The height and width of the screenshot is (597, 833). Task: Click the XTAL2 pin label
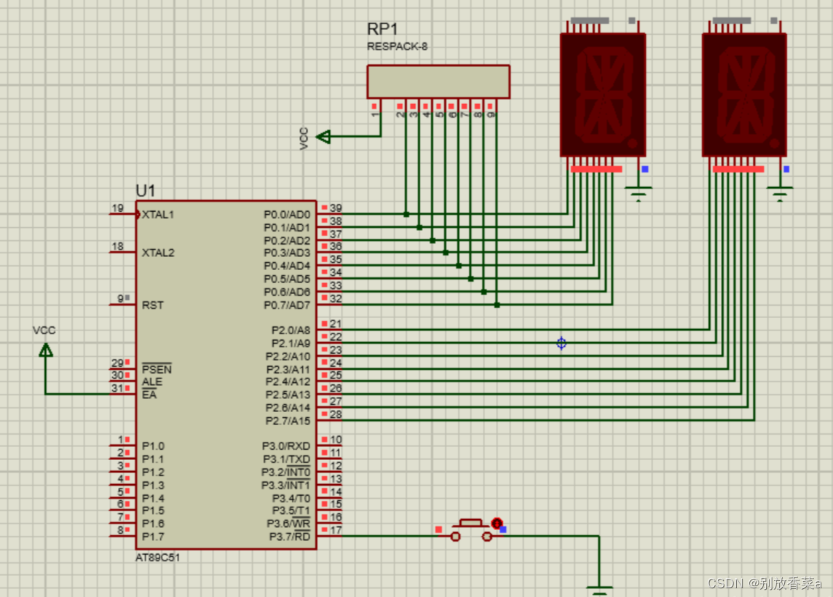(x=158, y=253)
